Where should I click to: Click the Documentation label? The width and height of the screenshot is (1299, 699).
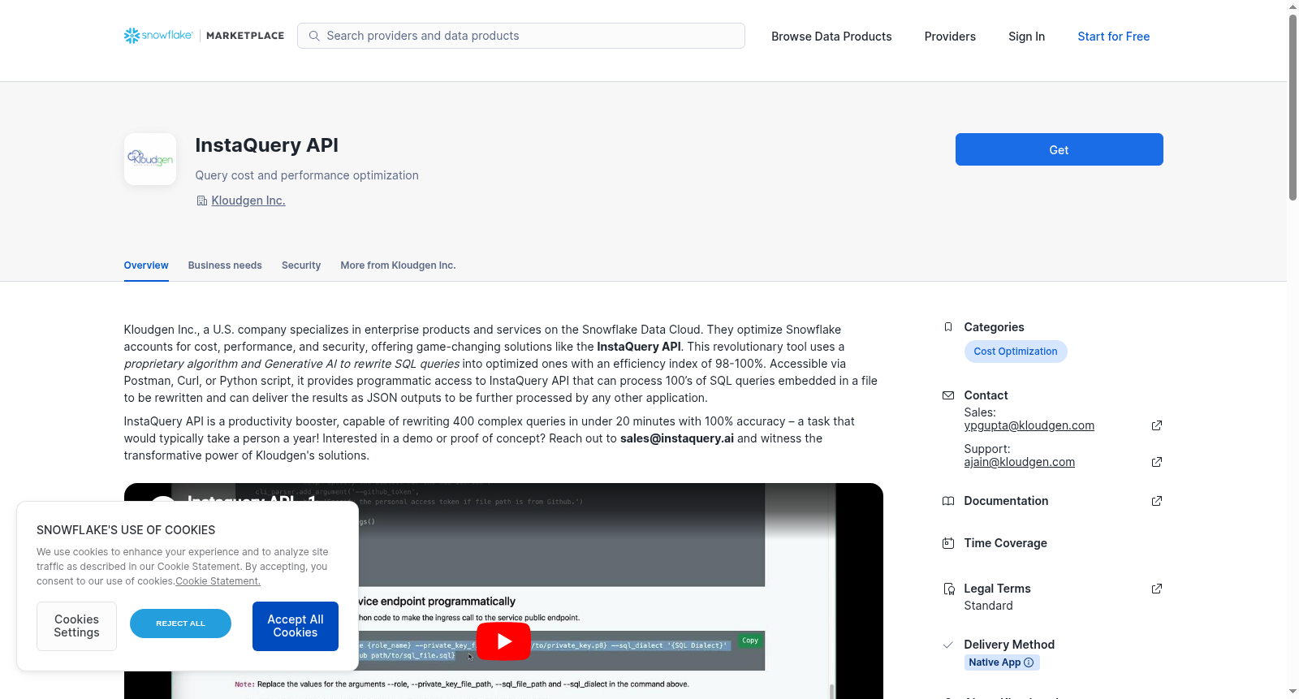tap(1006, 501)
